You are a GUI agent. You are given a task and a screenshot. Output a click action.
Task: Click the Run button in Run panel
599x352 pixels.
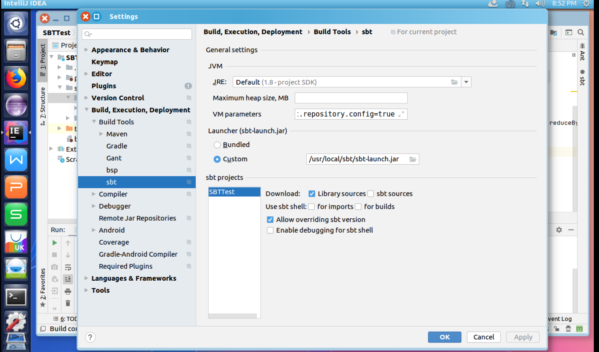click(55, 243)
